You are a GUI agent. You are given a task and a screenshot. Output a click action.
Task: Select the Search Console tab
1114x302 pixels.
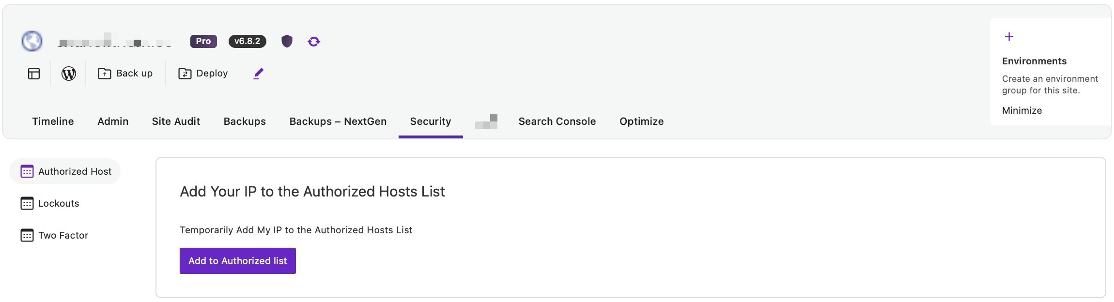coord(557,121)
